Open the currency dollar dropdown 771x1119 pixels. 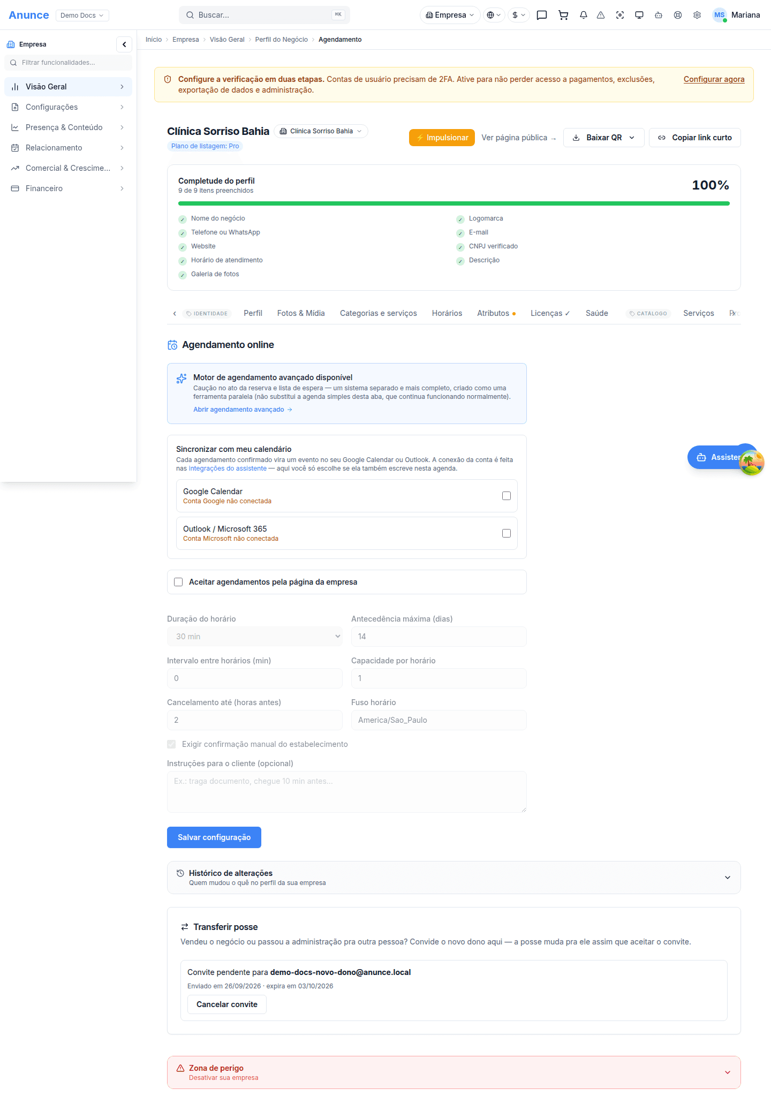point(519,15)
